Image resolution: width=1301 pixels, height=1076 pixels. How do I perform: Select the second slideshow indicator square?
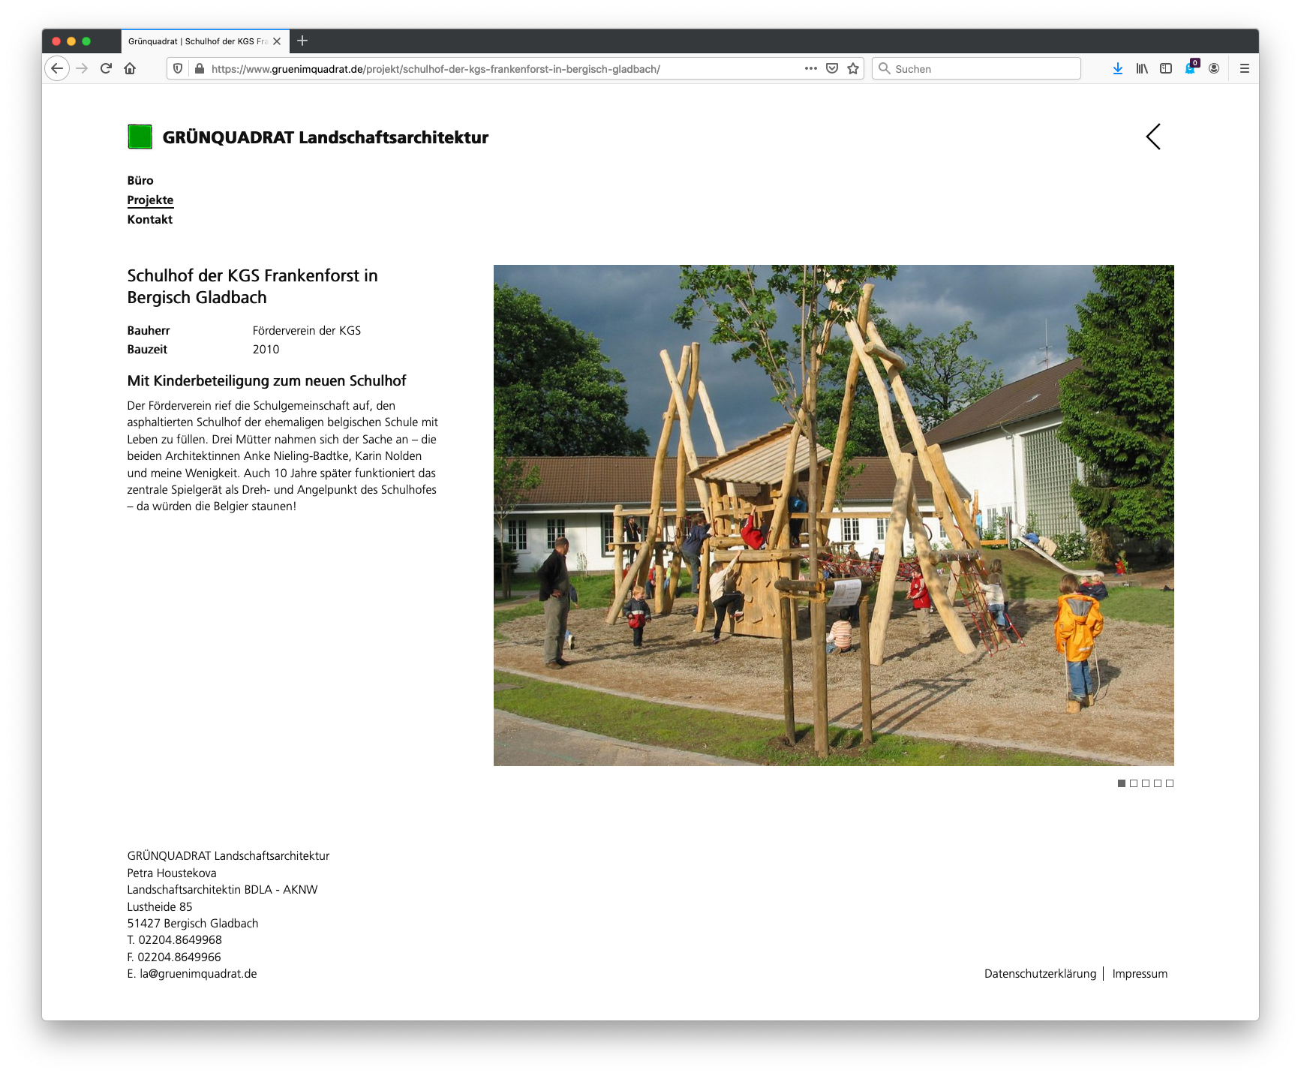[1134, 783]
